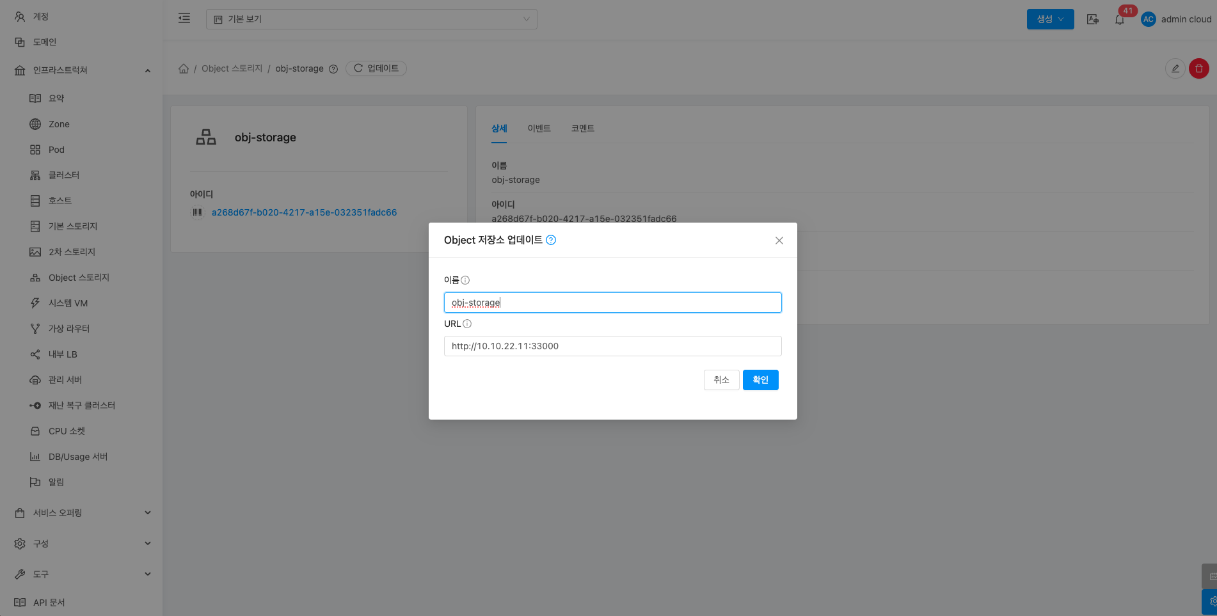The height and width of the screenshot is (616, 1217).
Task: Click the URL input field
Action: 612,346
